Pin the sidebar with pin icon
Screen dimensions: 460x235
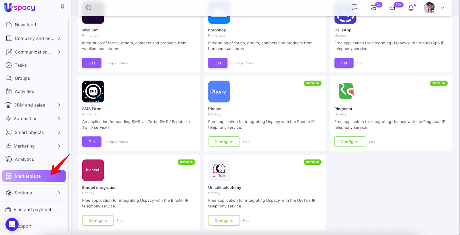pyautogui.click(x=62, y=7)
